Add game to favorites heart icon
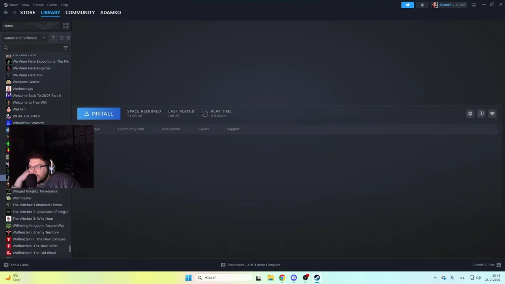This screenshot has height=284, width=505. click(492, 114)
